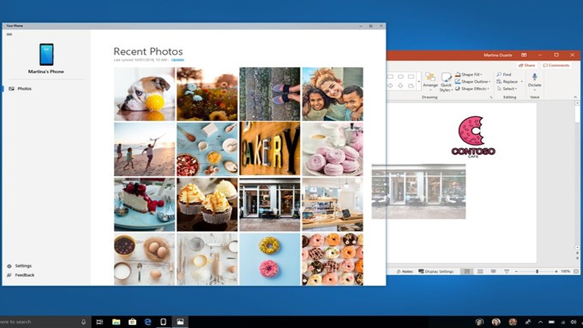Fit slide to current window icon
Image resolution: width=583 pixels, height=328 pixels.
coord(576,271)
